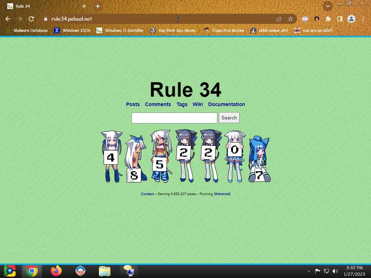The height and width of the screenshot is (278, 371).
Task: Go back using the browser back arrow
Action: 8,19
